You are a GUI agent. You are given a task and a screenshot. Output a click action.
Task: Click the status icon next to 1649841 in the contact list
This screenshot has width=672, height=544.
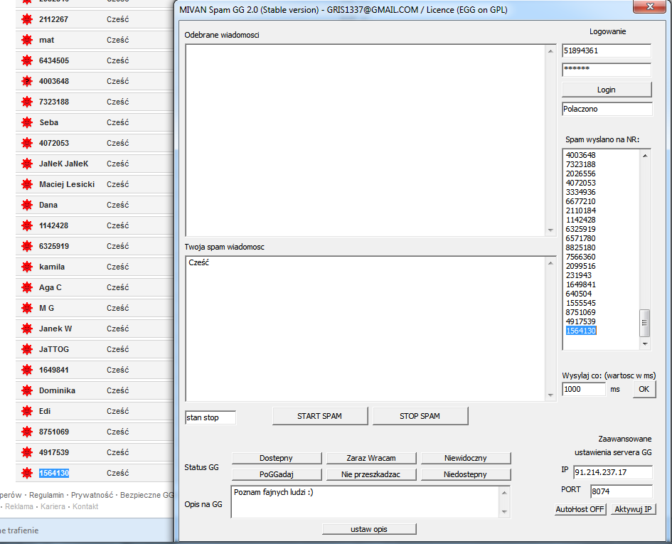(27, 370)
